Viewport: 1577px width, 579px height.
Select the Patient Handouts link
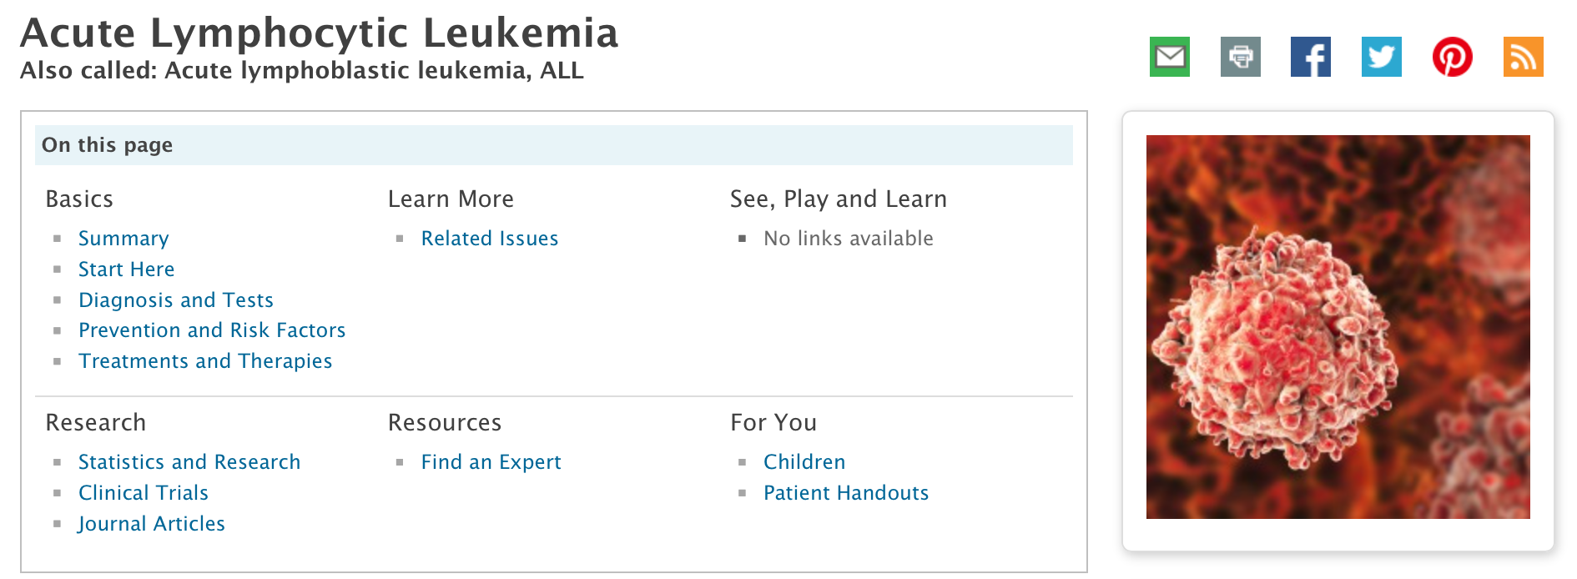tap(846, 493)
